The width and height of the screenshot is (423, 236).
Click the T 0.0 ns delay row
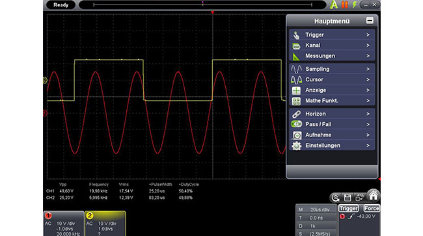coord(316,218)
